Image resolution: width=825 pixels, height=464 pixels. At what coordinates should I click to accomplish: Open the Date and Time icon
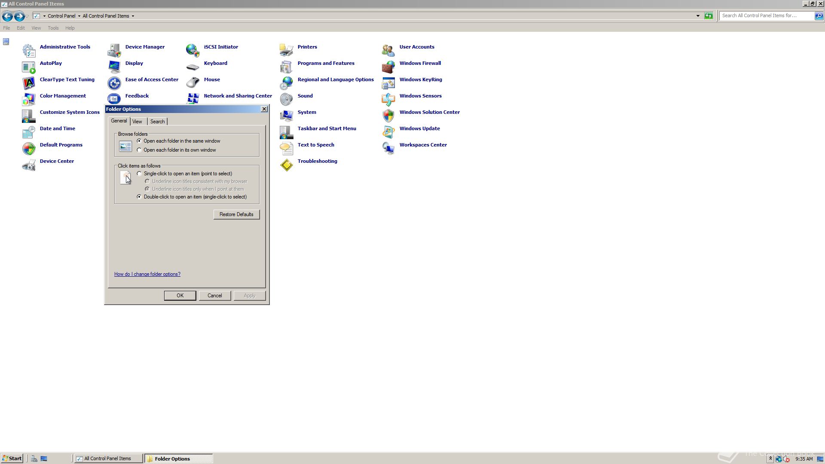click(29, 132)
